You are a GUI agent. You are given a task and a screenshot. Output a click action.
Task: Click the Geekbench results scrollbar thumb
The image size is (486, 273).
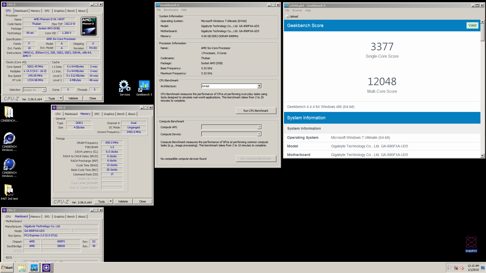[x=482, y=32]
